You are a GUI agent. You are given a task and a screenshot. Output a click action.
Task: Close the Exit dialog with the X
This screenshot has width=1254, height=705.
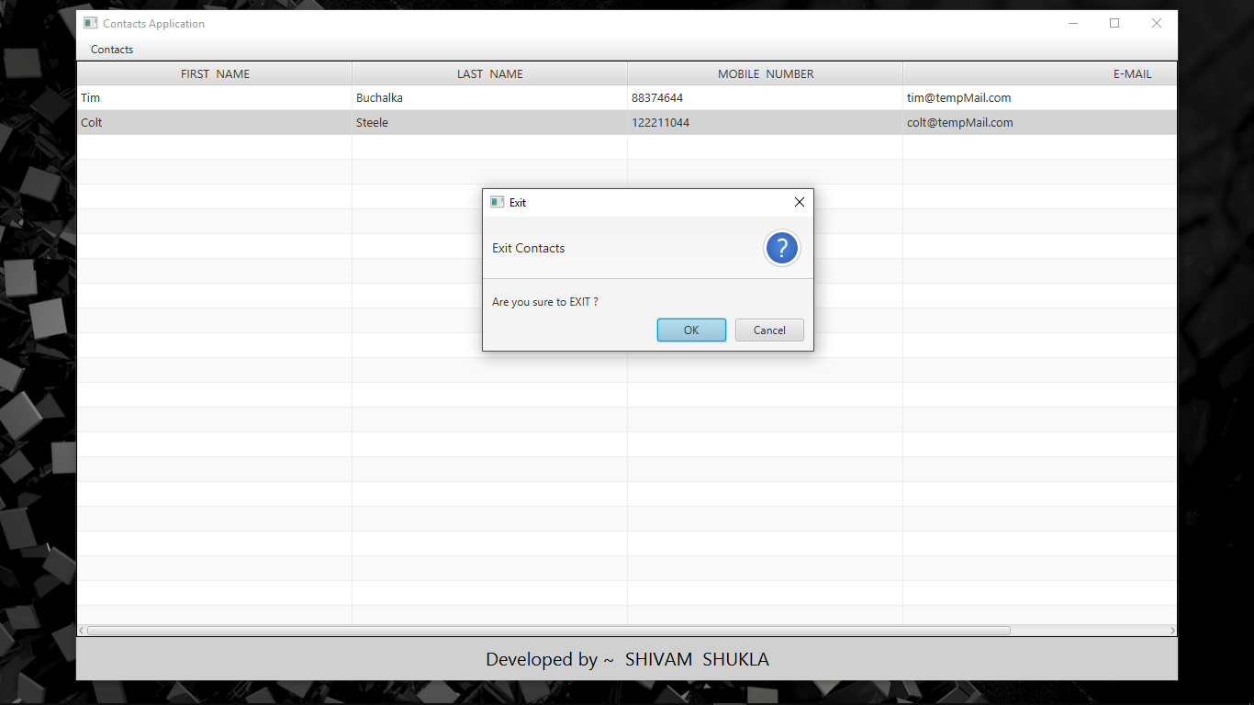click(799, 202)
